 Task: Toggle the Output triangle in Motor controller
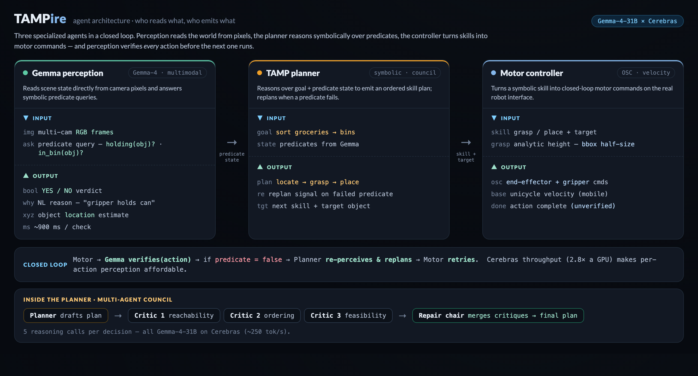coord(494,167)
